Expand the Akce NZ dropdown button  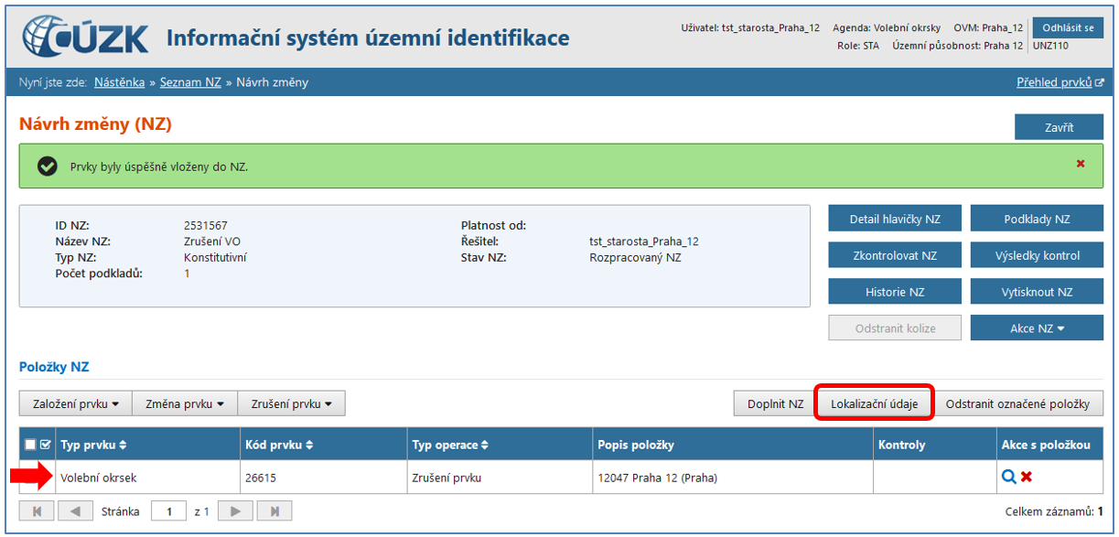tap(1037, 328)
